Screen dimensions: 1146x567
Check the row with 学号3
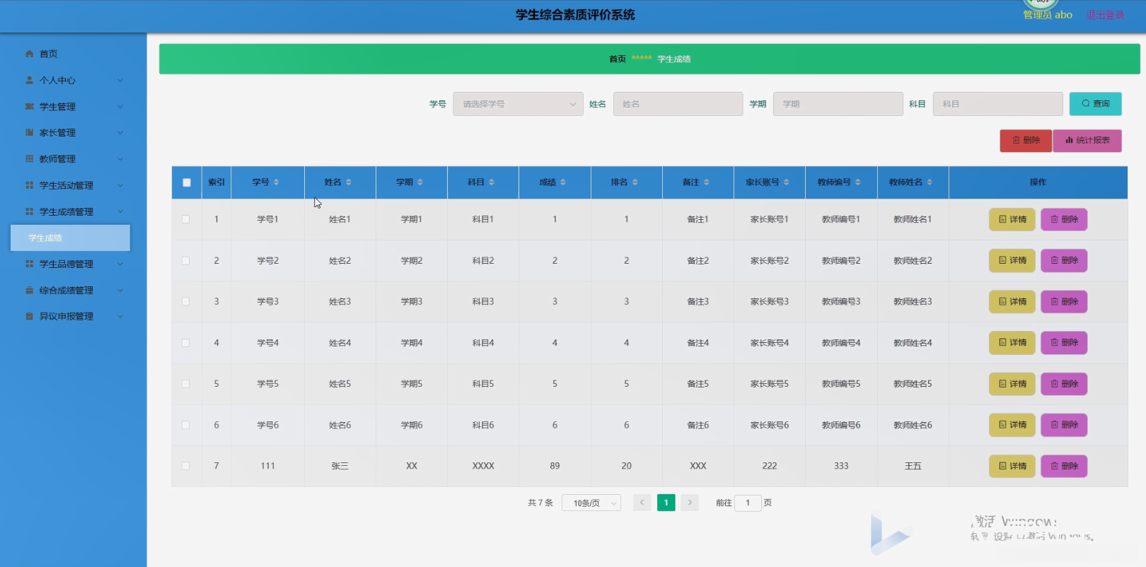point(185,301)
